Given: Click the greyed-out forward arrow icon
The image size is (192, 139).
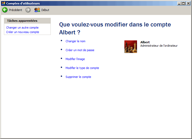Looking at the screenshot, I should pyautogui.click(x=28, y=10).
